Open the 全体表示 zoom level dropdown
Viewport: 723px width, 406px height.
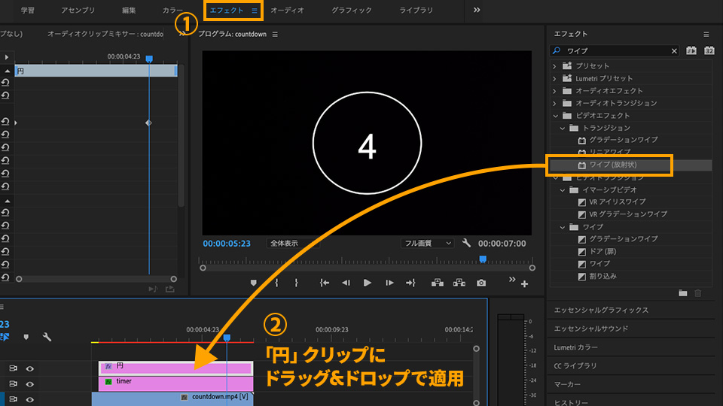[x=292, y=243]
